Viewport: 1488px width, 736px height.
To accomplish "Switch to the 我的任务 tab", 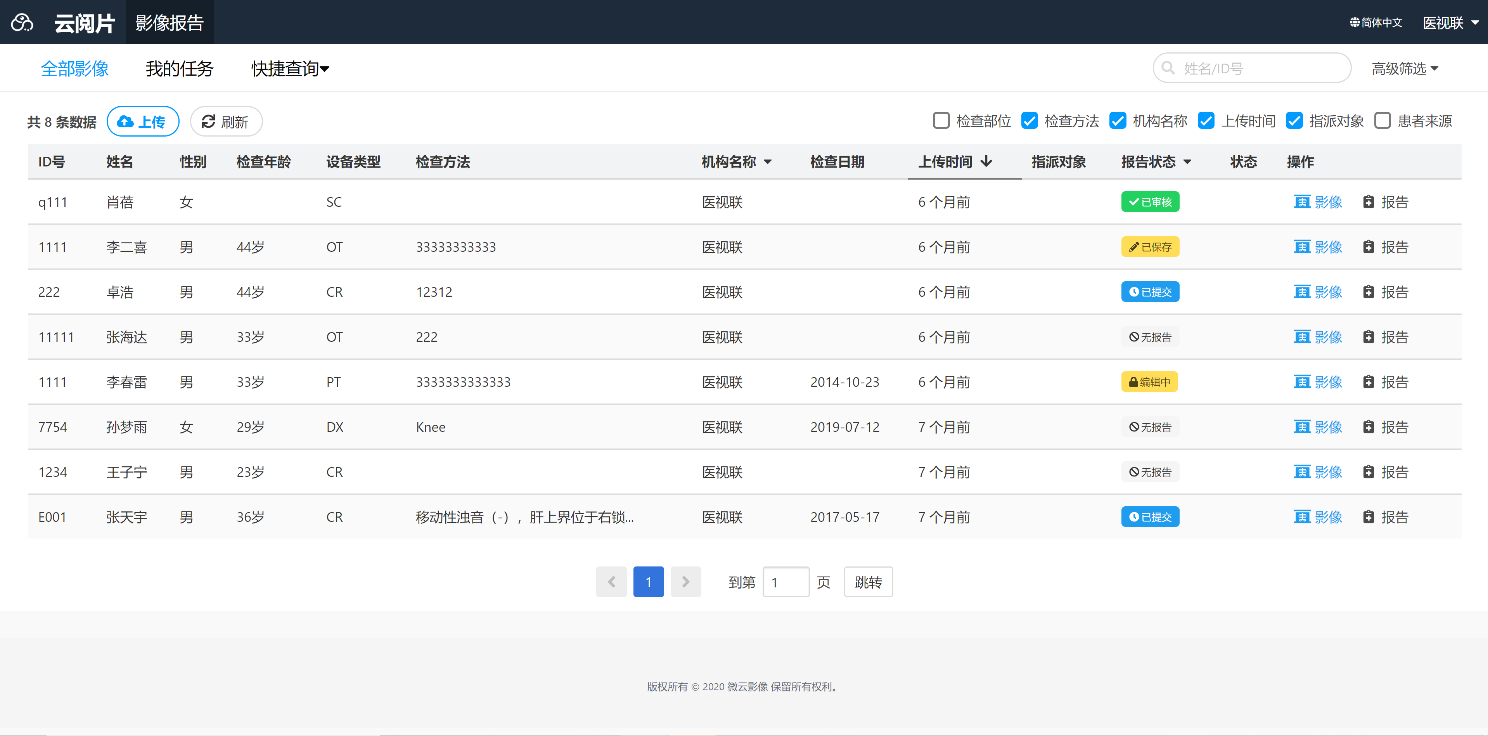I will click(x=180, y=69).
